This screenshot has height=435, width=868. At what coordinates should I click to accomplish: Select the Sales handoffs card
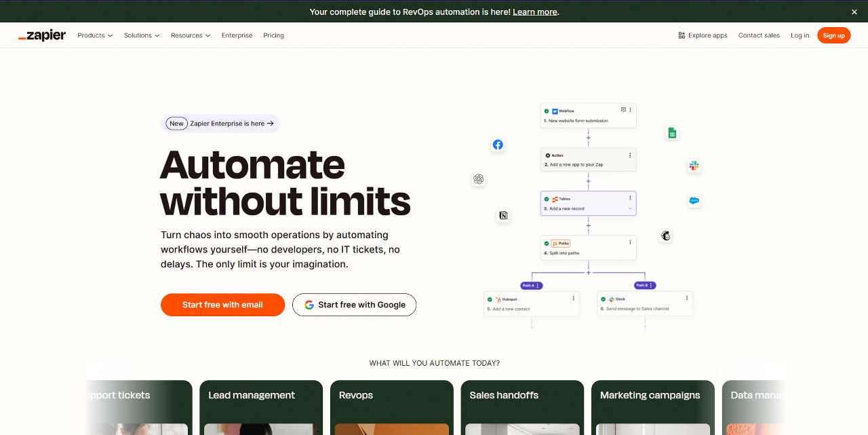[522, 407]
